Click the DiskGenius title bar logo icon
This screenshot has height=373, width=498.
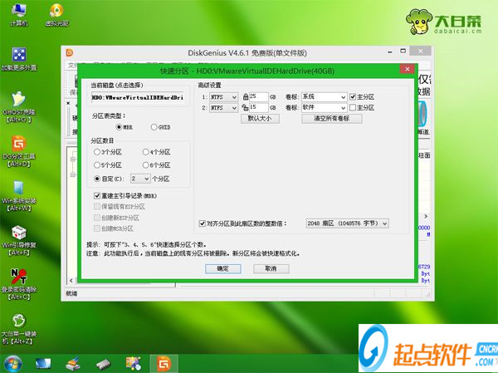pyautogui.click(x=70, y=52)
